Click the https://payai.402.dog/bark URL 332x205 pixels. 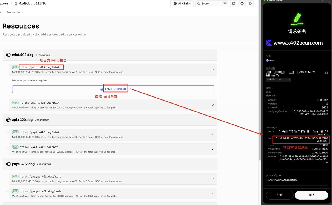40,191
